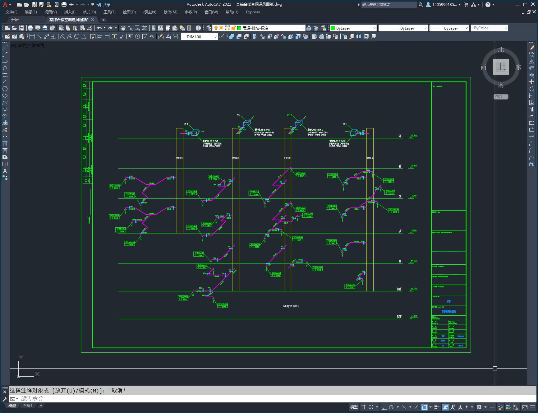
Task: Click the Customization menu icon in status bar
Action: pyautogui.click(x=533, y=407)
